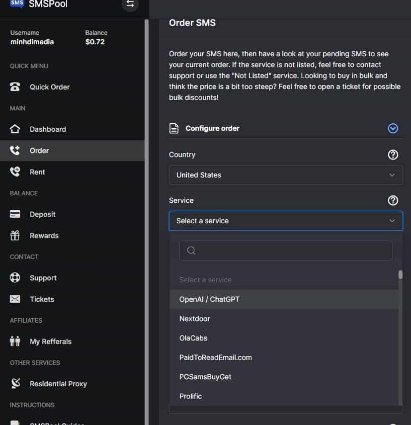Screen dimensions: 411x425
Task: Open Rewards page
Action: (x=72, y=236)
